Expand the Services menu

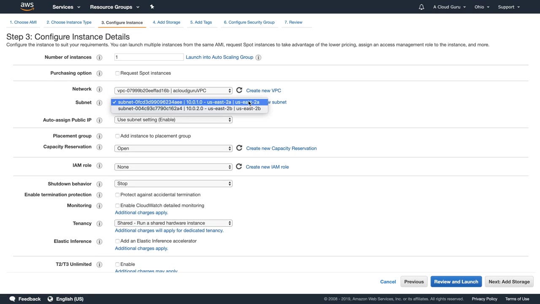(x=66, y=7)
